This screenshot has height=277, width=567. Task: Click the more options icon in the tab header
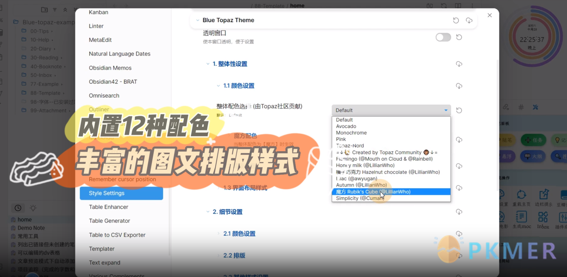472,6
